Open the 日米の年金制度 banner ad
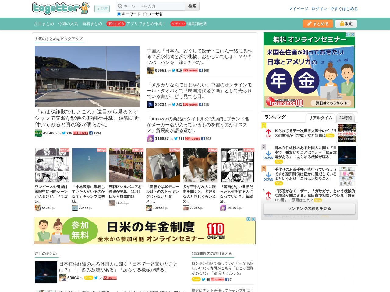The width and height of the screenshot is (390, 292). point(145,231)
